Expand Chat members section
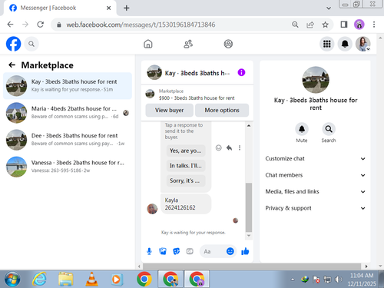 coord(316,175)
